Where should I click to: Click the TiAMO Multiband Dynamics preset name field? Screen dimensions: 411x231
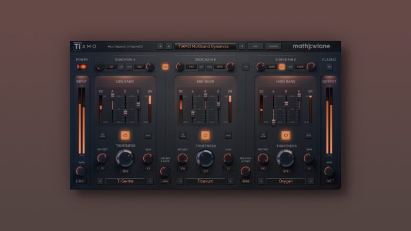[206, 46]
